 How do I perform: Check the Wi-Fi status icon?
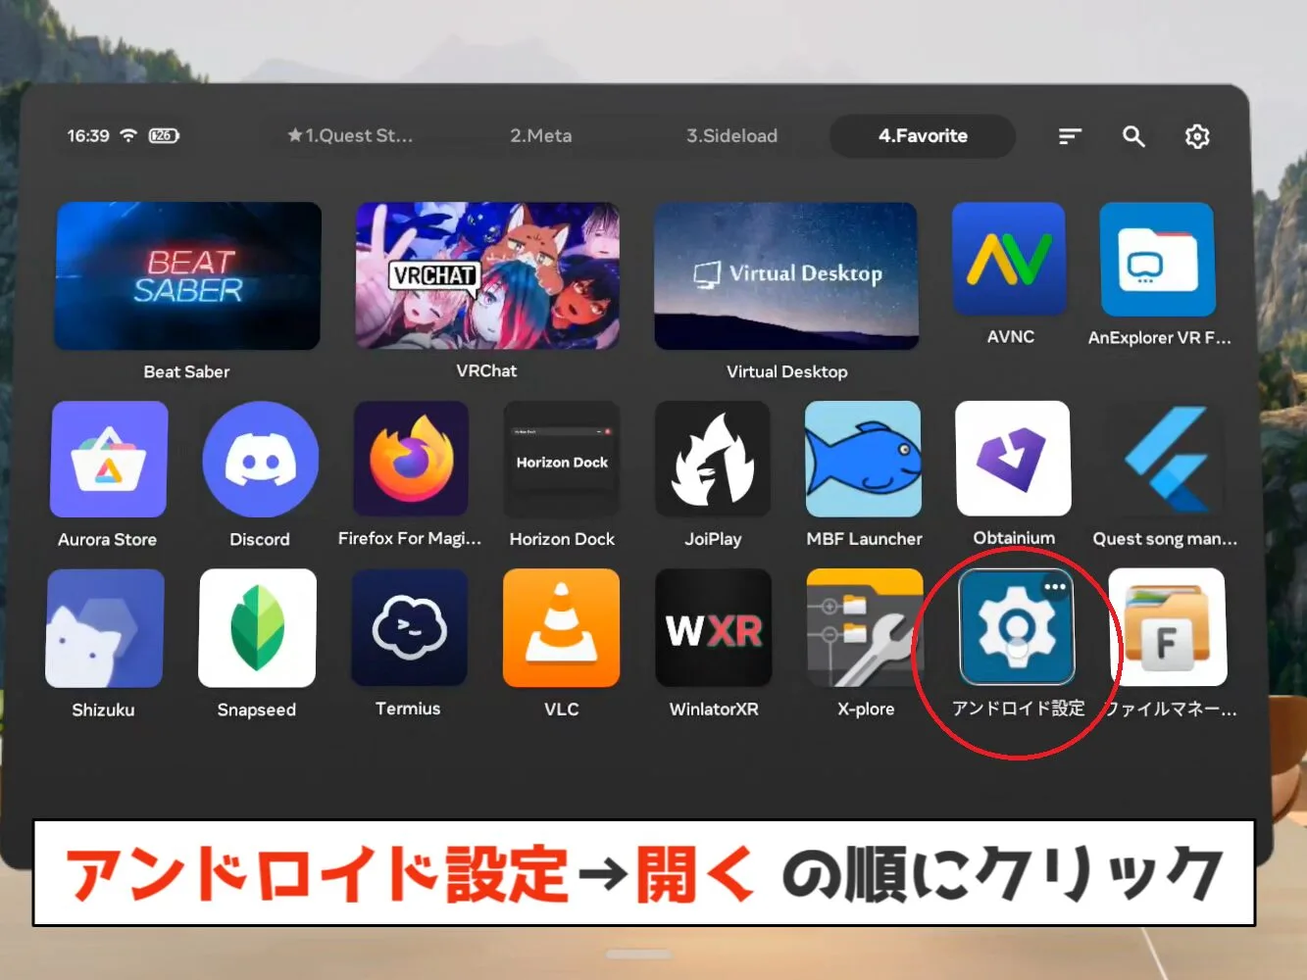(128, 135)
